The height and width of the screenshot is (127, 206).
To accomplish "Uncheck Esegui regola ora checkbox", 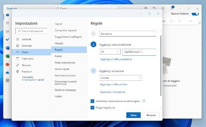I will pyautogui.click(x=92, y=108).
